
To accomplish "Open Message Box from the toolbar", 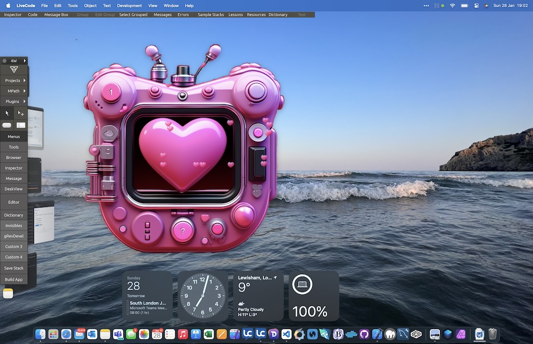I will tap(56, 15).
